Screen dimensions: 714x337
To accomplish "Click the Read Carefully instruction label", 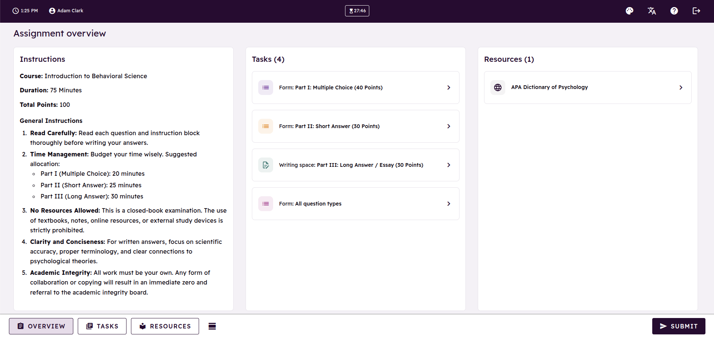I will click(54, 133).
